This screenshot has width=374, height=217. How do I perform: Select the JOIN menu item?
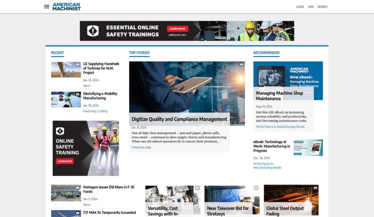pos(310,7)
